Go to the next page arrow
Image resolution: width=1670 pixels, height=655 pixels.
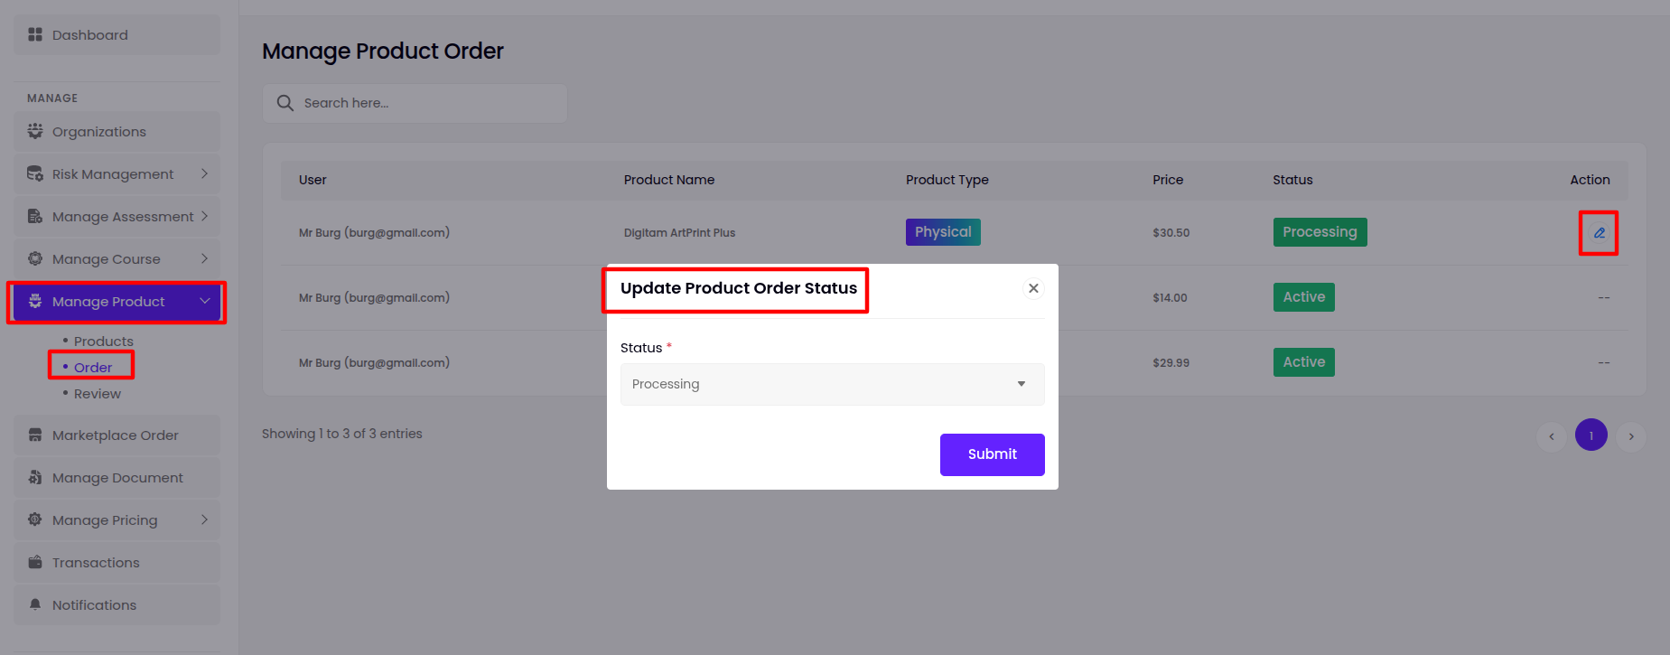click(x=1630, y=436)
